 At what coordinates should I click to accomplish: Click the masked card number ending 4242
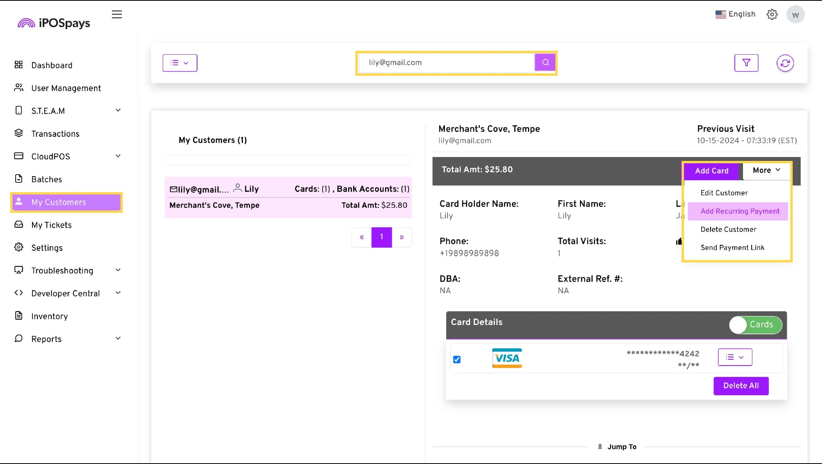pyautogui.click(x=663, y=353)
